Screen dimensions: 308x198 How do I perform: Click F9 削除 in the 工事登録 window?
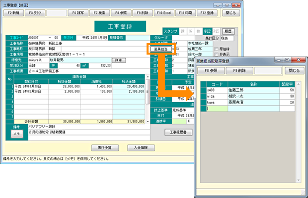coord(143,13)
